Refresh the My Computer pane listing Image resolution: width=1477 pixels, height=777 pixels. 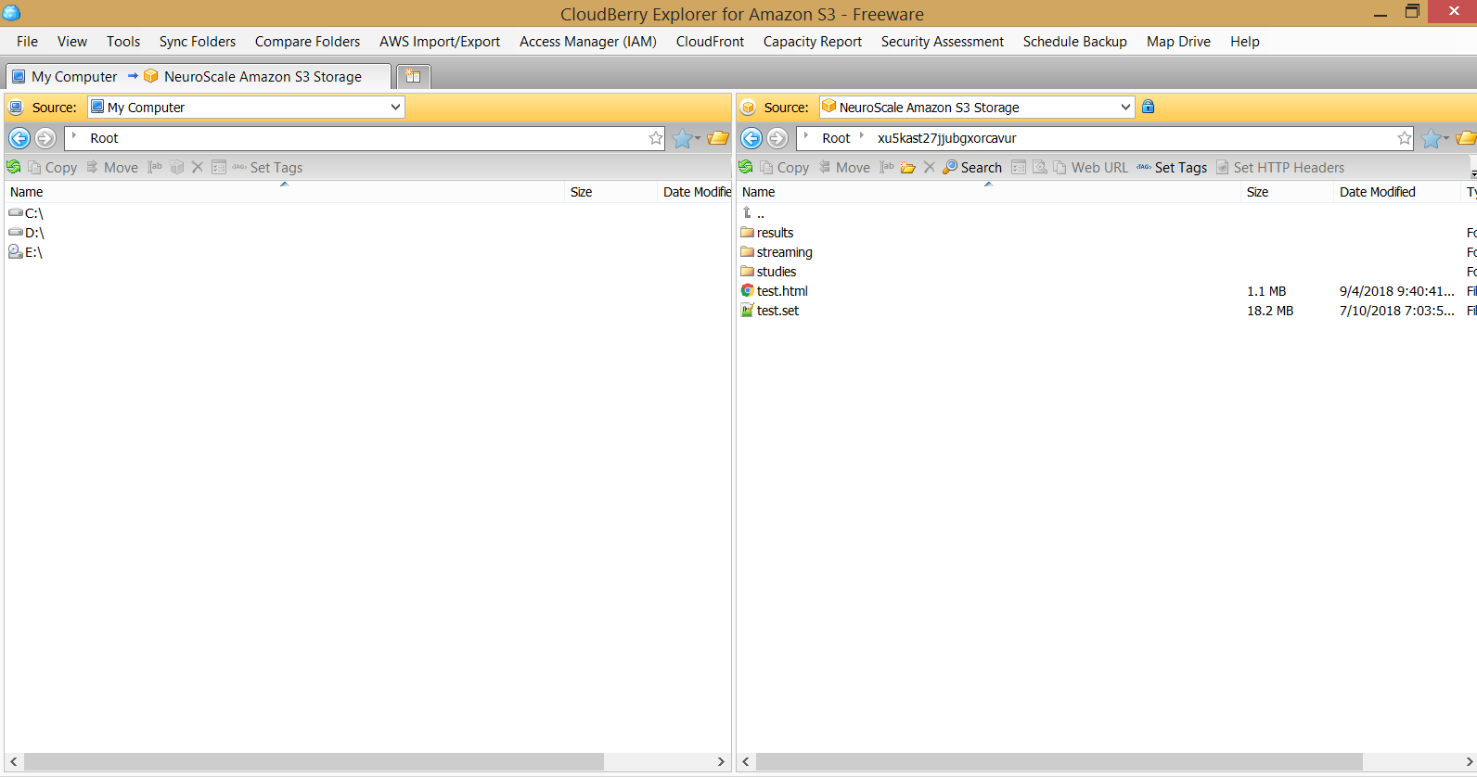coord(14,167)
